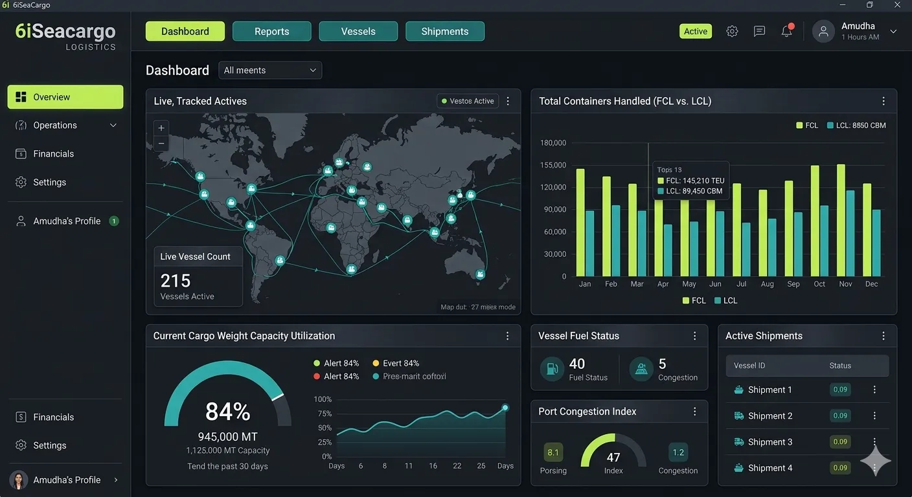The width and height of the screenshot is (912, 497).
Task: Switch to the Reports tab
Action: point(272,31)
